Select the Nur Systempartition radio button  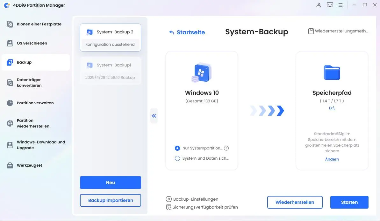pyautogui.click(x=177, y=148)
